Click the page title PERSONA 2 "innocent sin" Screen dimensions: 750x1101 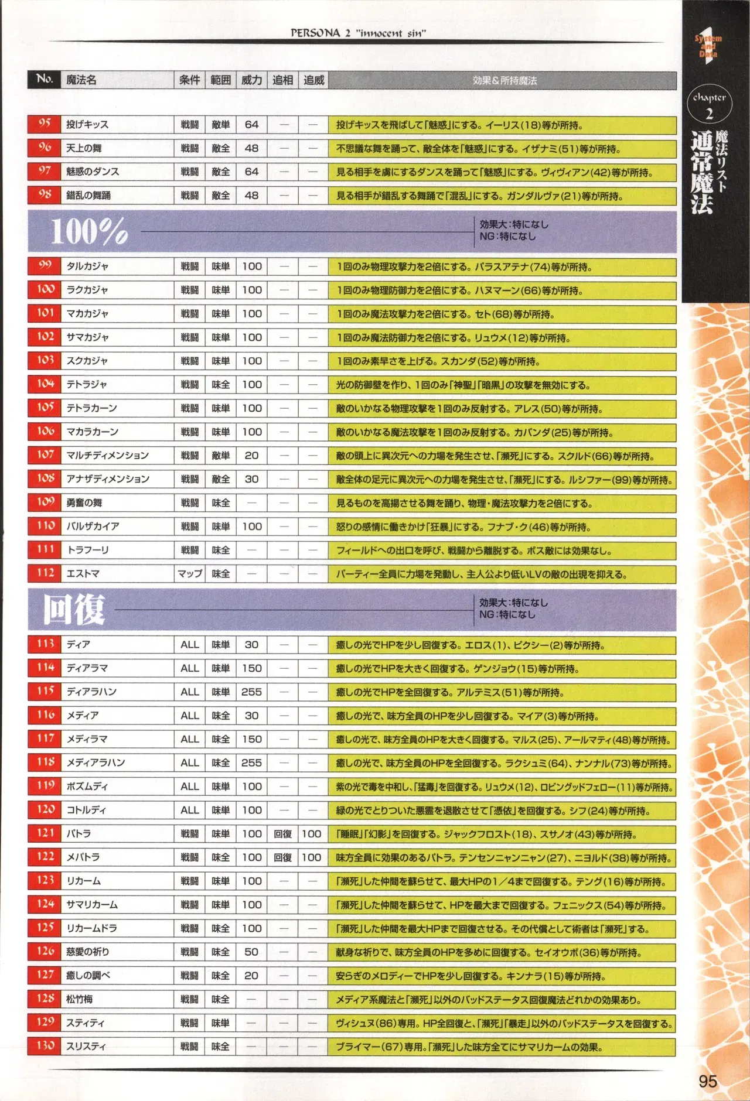pos(359,33)
